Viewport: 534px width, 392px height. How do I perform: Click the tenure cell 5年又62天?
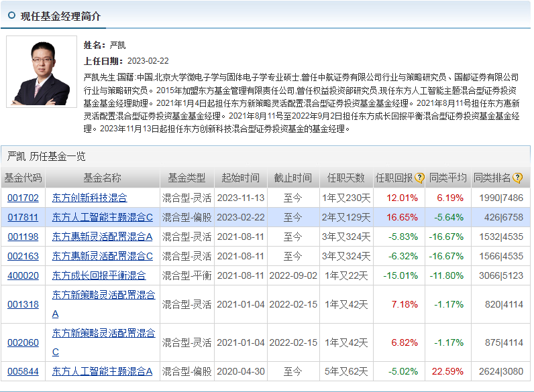tap(346, 371)
